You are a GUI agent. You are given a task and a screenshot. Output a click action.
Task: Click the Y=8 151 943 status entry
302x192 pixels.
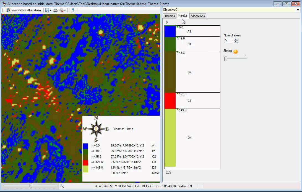tap(124, 186)
